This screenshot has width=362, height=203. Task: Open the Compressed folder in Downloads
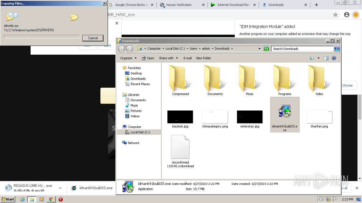180,80
